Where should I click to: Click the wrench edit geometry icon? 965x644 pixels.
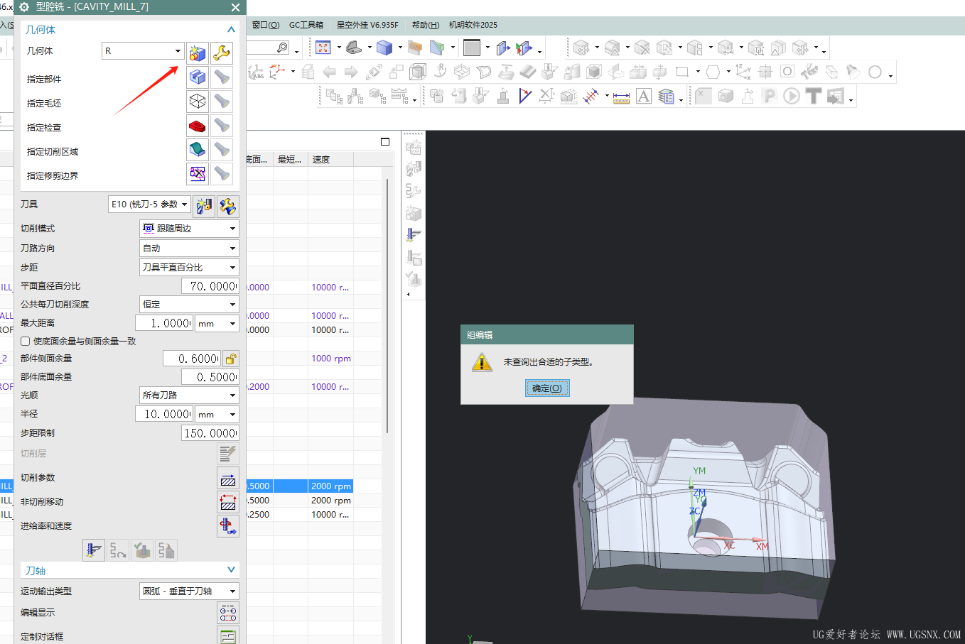[x=222, y=53]
